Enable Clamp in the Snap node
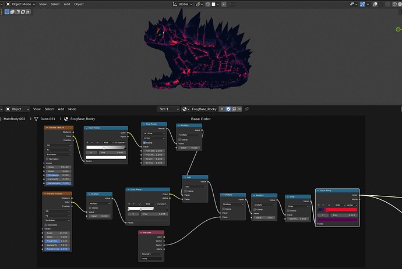 pos(288,211)
